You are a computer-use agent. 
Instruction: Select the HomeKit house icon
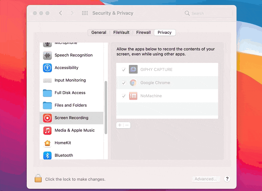(x=47, y=143)
